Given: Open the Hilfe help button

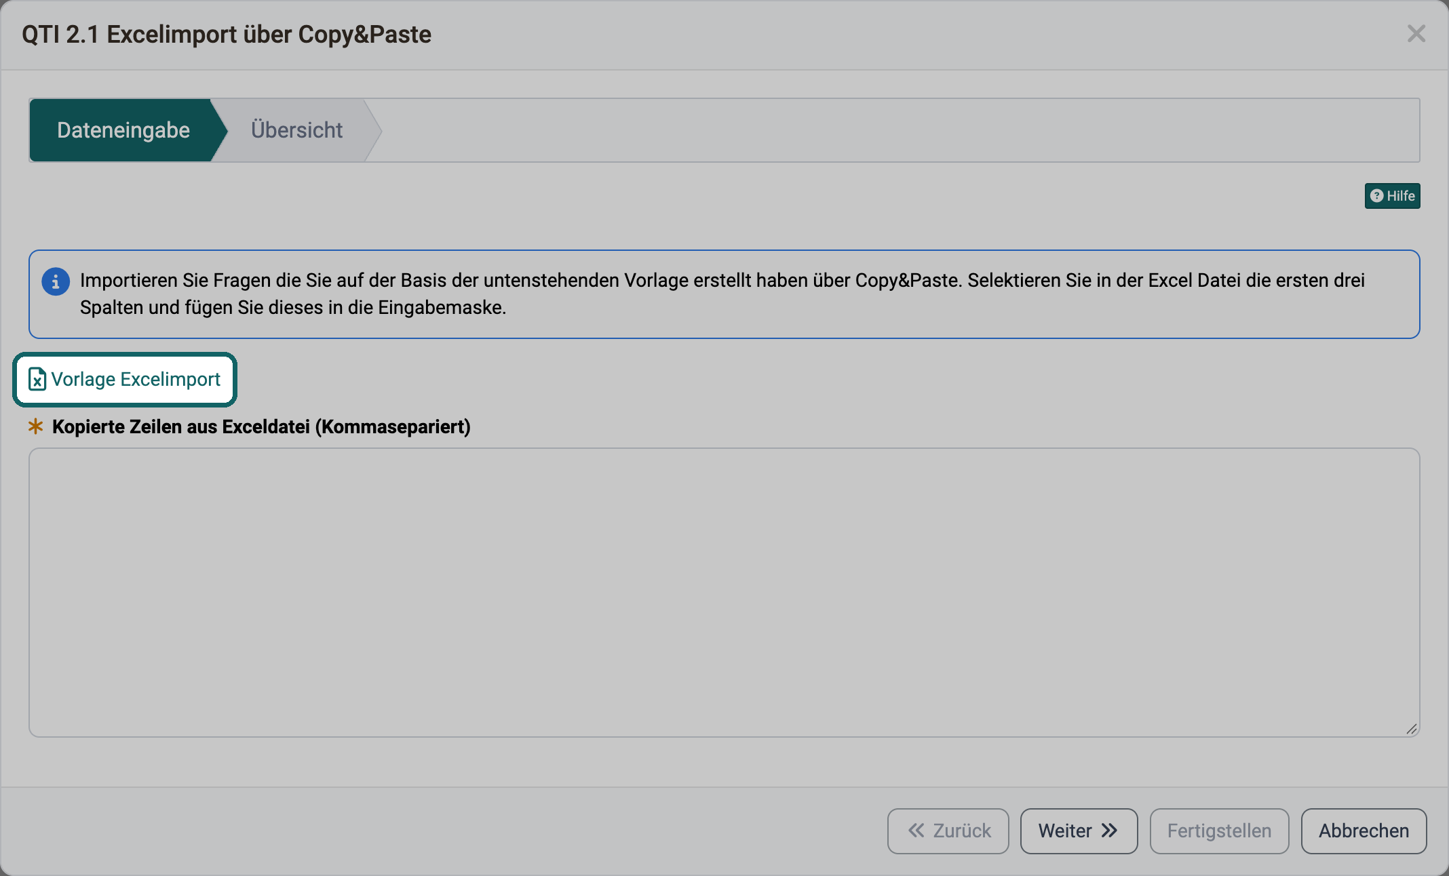Looking at the screenshot, I should (x=1392, y=196).
